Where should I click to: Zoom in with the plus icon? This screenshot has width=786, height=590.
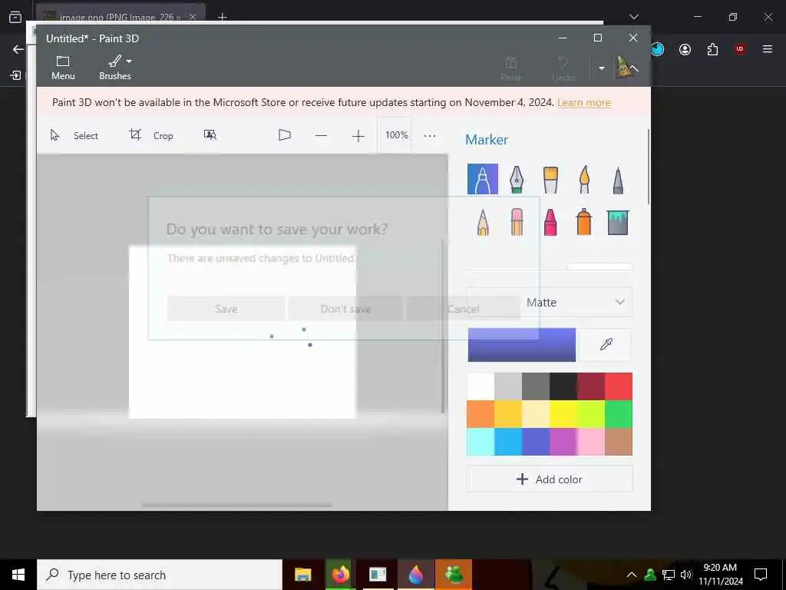click(358, 136)
